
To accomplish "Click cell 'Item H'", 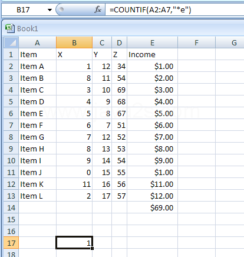I will (37, 149).
